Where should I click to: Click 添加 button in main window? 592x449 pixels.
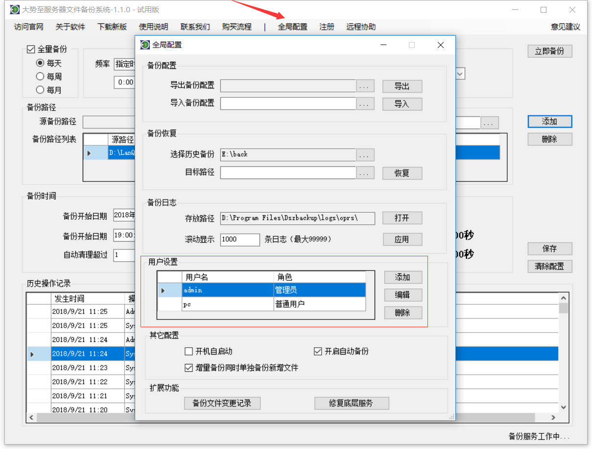[550, 121]
